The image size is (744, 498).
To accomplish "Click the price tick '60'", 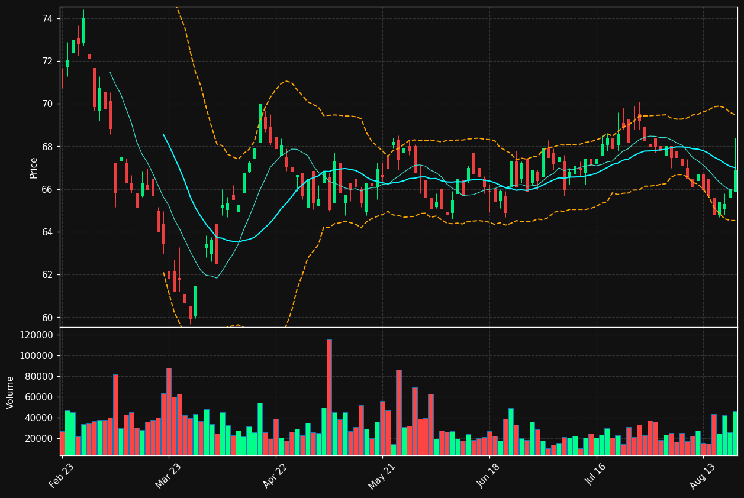I will coord(47,318).
